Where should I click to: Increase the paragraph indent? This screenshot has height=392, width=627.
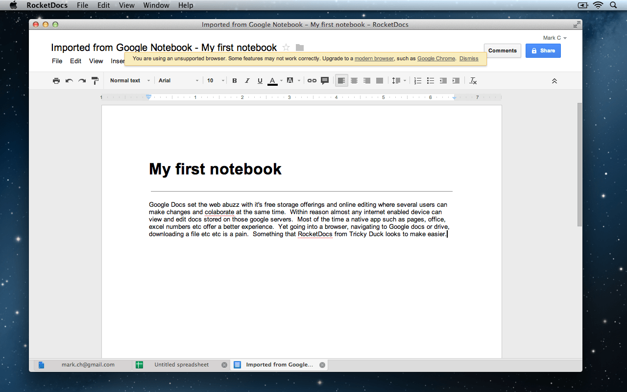point(456,81)
